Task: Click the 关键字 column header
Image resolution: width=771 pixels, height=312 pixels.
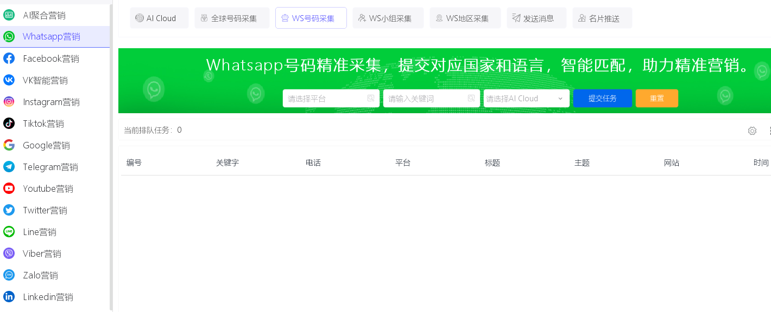Action: (227, 162)
